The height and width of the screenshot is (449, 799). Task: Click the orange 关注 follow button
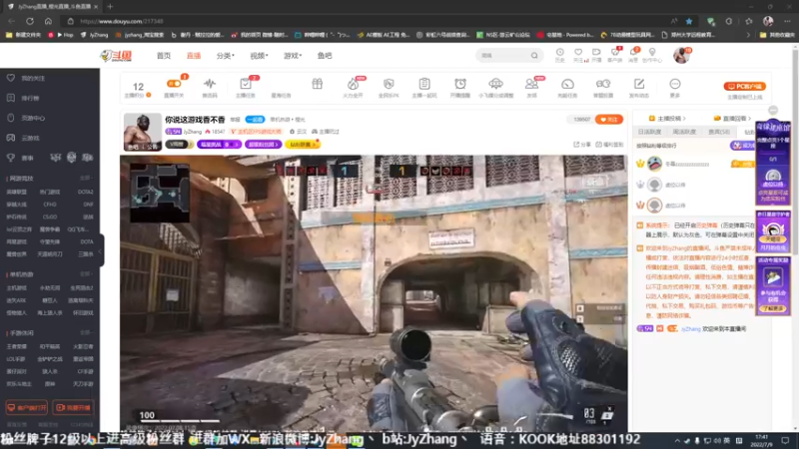click(x=608, y=119)
